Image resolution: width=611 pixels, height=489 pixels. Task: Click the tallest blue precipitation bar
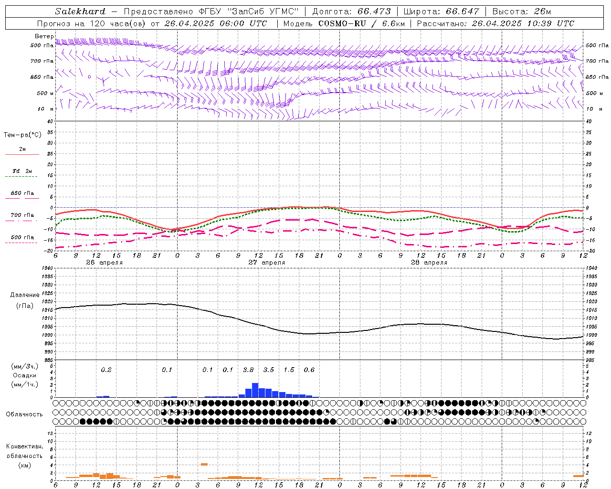pyautogui.click(x=255, y=390)
